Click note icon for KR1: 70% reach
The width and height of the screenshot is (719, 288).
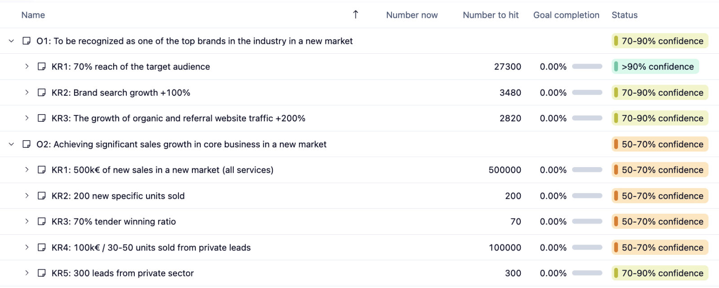pyautogui.click(x=42, y=67)
